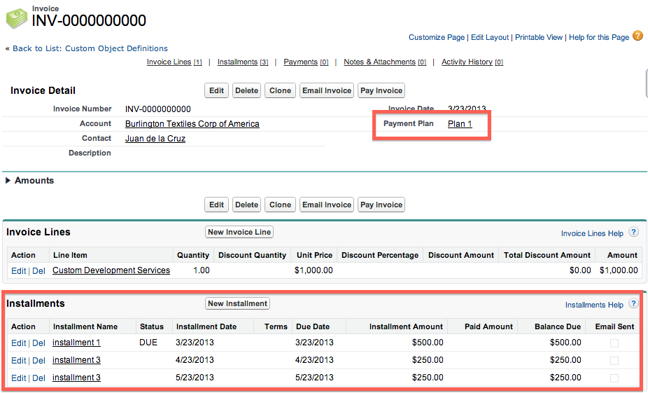
Task: Expand the Amounts section
Action: [x=8, y=181]
